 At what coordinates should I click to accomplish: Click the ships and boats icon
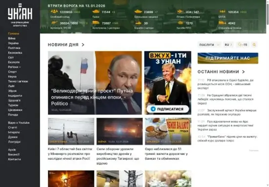[138, 23]
